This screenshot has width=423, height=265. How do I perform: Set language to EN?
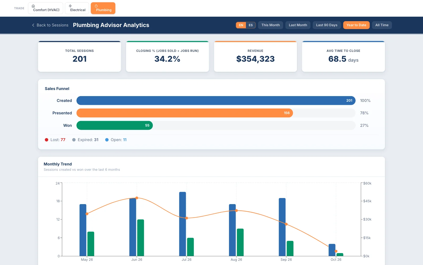241,25
